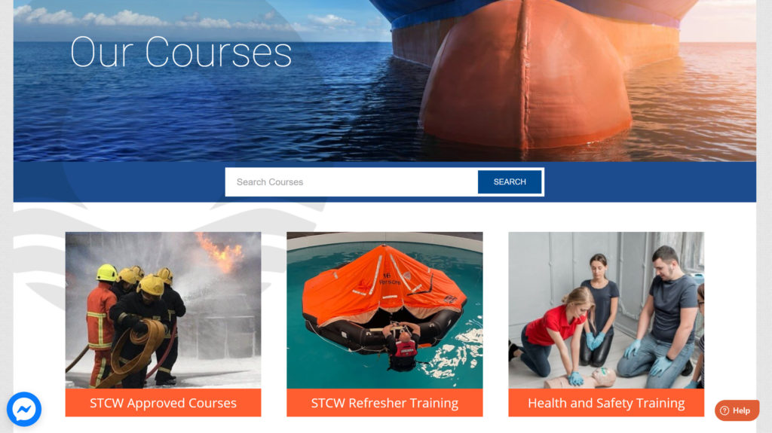772x433 pixels.
Task: Select the orange life raft thumbnail
Action: (384, 310)
